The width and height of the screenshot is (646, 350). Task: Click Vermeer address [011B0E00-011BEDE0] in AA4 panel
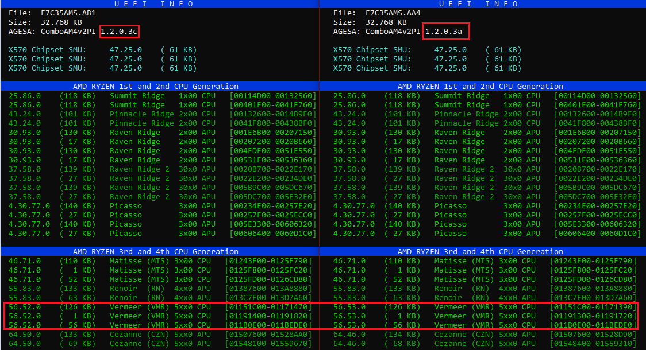pyautogui.click(x=593, y=325)
